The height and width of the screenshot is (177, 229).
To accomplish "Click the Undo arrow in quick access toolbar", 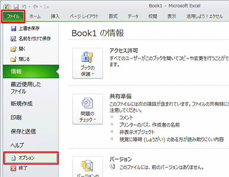I will click(24, 7).
